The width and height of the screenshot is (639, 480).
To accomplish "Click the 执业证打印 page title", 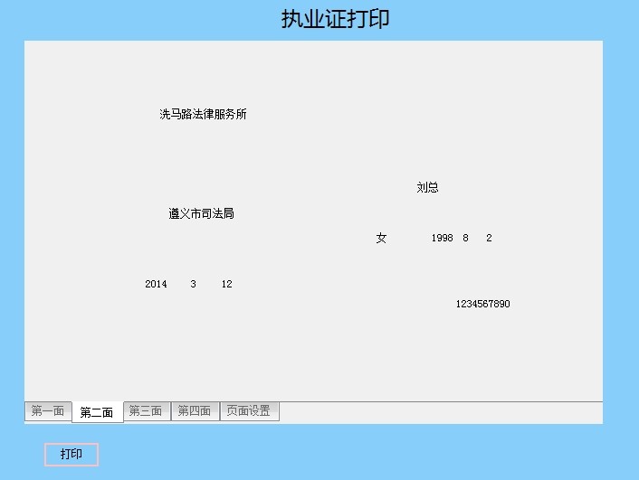I will pyautogui.click(x=335, y=19).
